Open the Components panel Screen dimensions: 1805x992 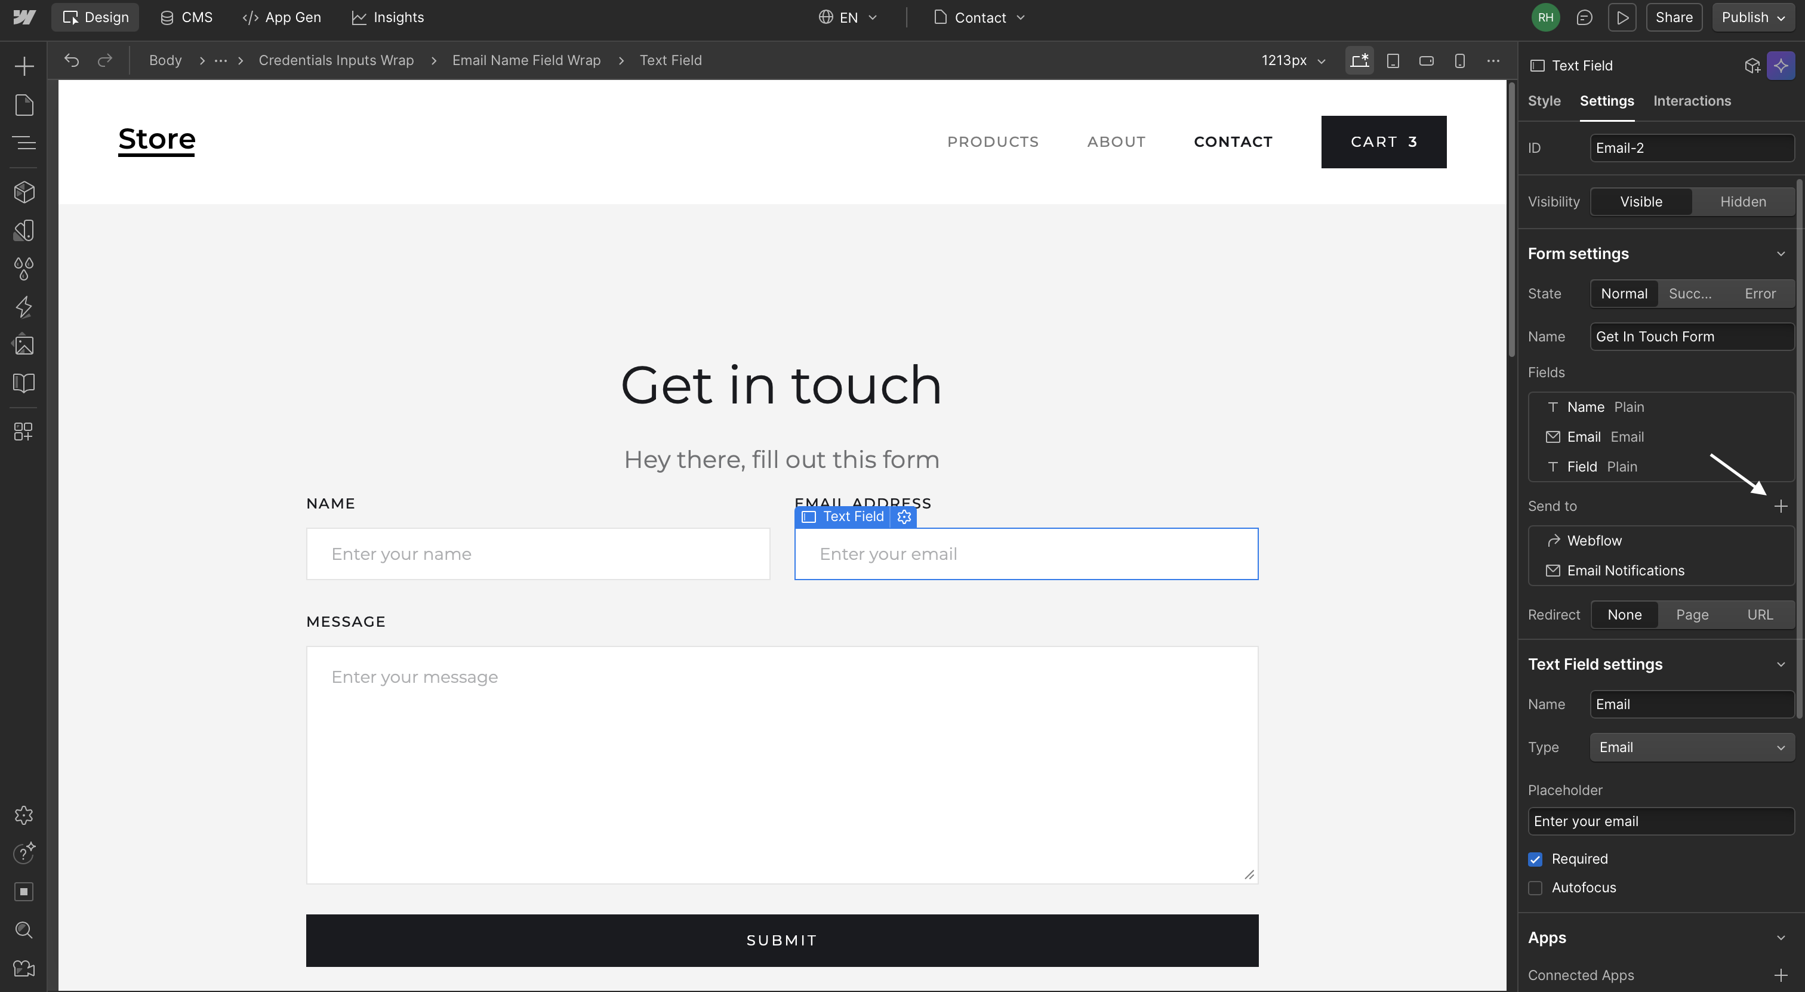24,191
